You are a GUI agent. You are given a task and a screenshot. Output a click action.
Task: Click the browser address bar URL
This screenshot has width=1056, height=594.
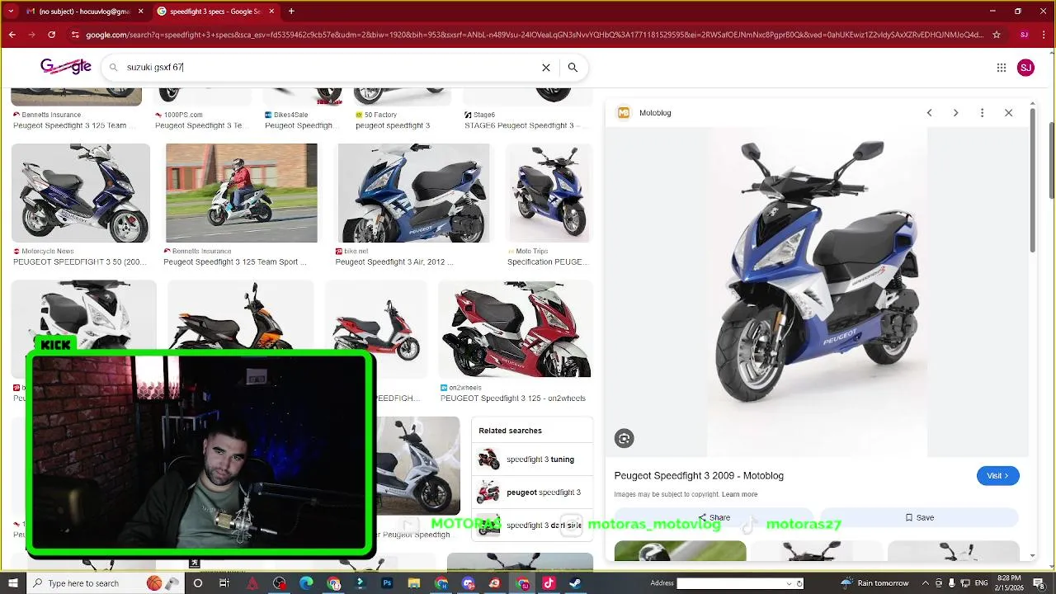click(535, 35)
